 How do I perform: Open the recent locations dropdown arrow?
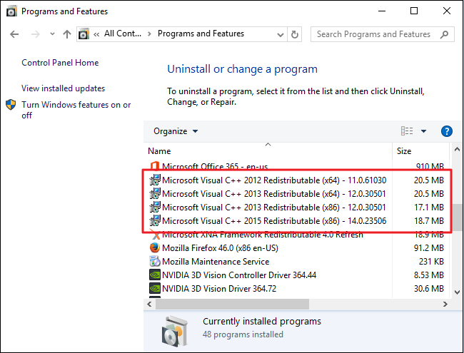pos(51,34)
